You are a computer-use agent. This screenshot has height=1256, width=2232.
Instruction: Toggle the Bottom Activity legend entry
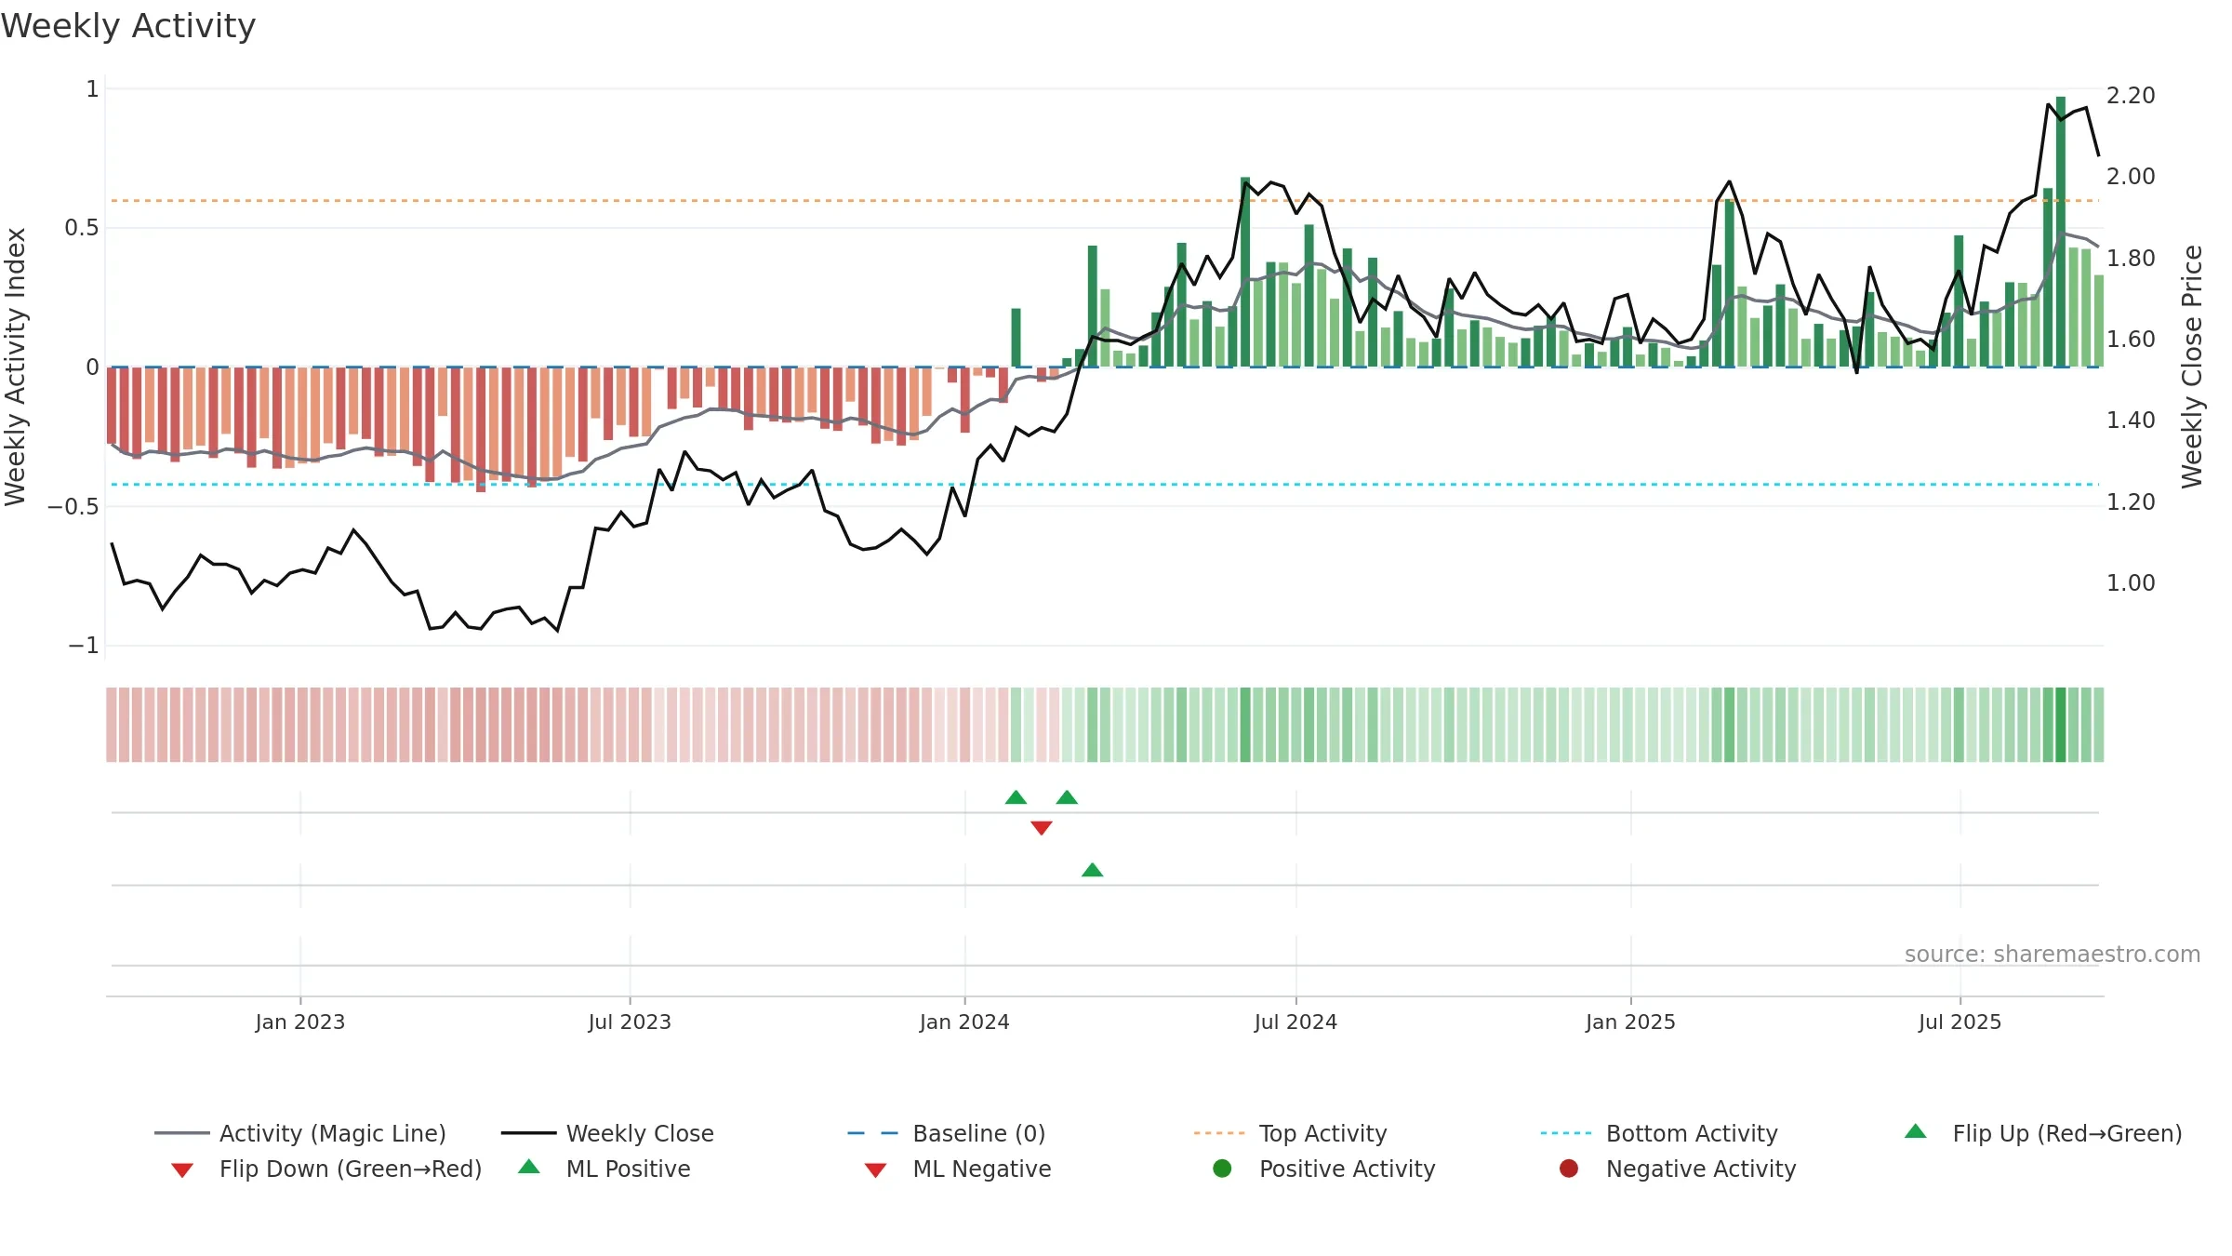tap(1658, 1133)
